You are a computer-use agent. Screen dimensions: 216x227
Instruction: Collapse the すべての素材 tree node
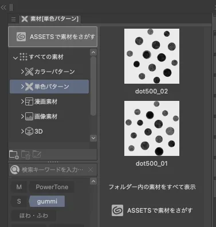[15, 57]
